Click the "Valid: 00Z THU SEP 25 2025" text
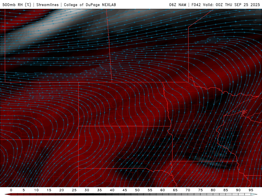The image size is (262, 196). (x=232, y=5)
